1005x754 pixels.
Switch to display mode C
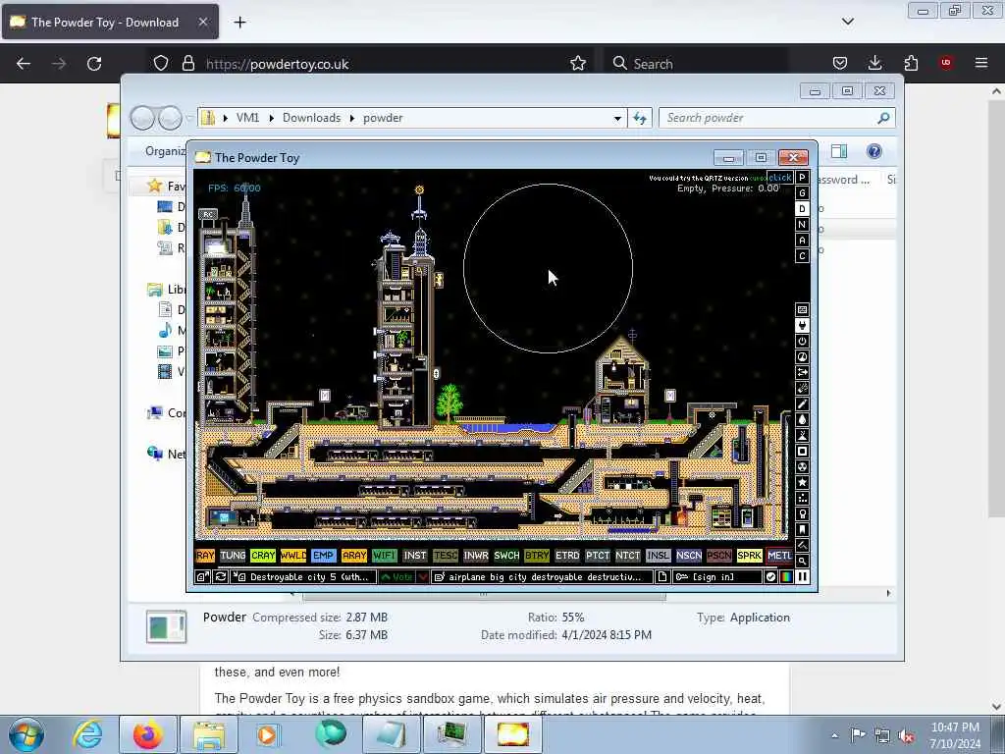tap(802, 256)
